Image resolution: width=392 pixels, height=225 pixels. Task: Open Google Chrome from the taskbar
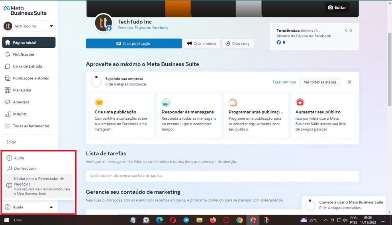(239, 220)
